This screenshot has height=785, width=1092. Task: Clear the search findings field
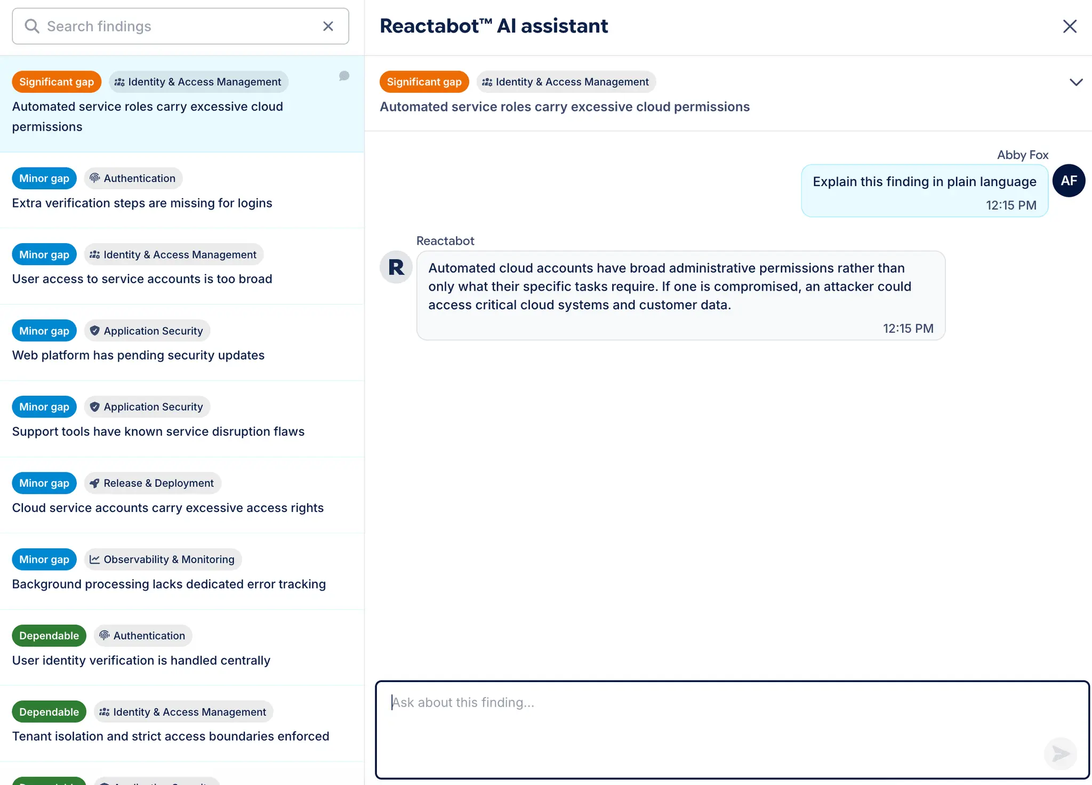328,26
